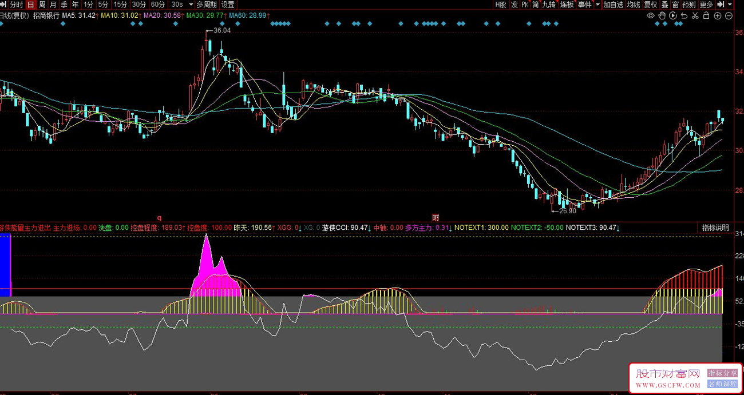
Task: Click the red q marker below chart
Action: click(160, 218)
